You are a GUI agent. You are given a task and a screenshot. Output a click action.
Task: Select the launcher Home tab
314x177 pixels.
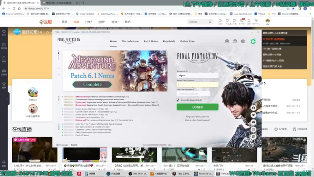pyautogui.click(x=113, y=41)
